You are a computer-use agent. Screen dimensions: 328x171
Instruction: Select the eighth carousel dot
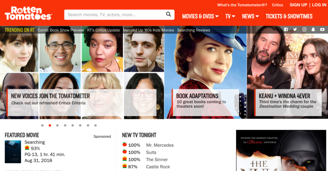point(95,126)
